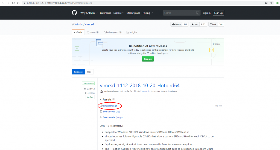Screen dimensions: 280x150
Task: Download Source code (zip)
Action: [x=112, y=112]
